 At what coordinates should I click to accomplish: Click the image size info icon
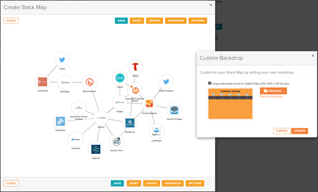(210, 83)
